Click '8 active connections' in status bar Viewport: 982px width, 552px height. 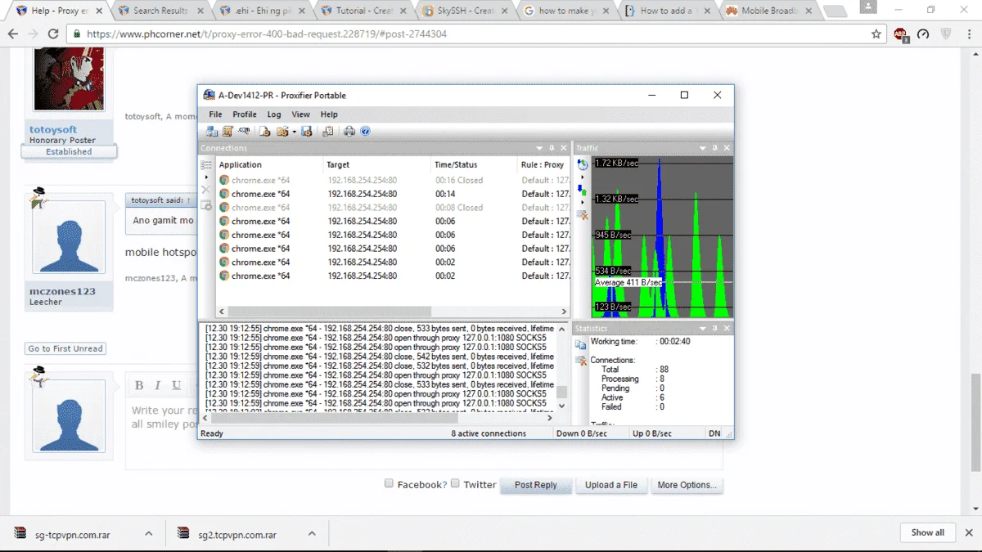pos(489,433)
